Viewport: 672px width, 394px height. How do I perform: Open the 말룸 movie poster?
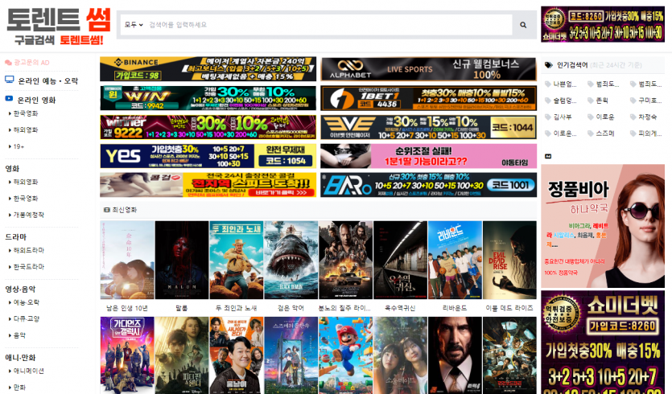click(182, 260)
